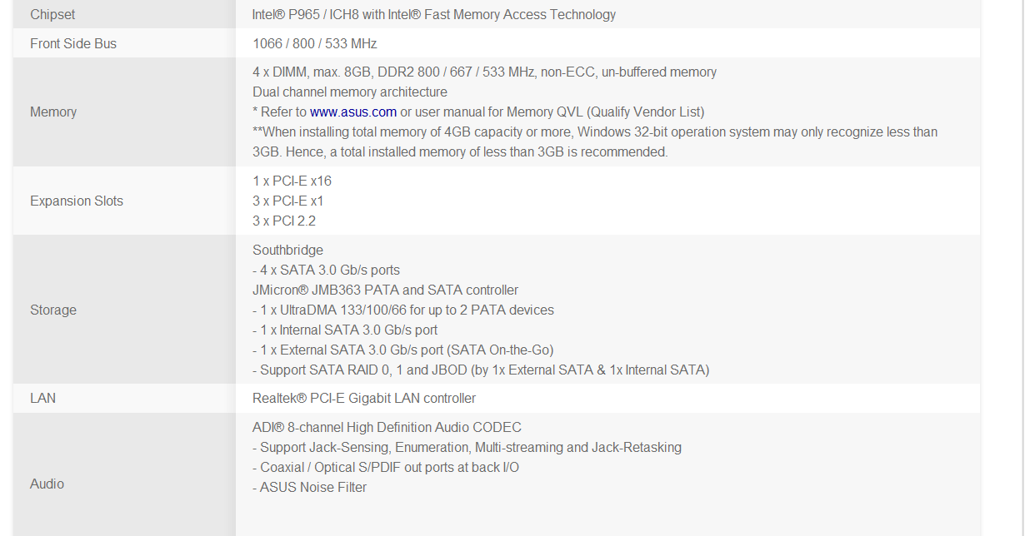Click the Southbridge heading text
1025x536 pixels.
[x=287, y=250]
